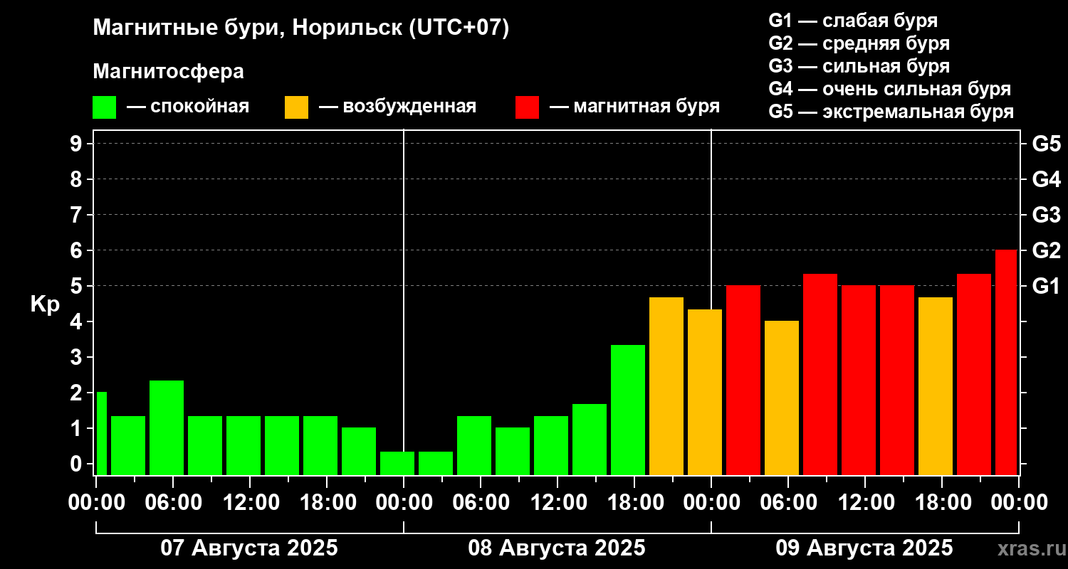The width and height of the screenshot is (1068, 569).
Task: Click the '18:00' time label for 08 Августа
Action: coord(634,502)
